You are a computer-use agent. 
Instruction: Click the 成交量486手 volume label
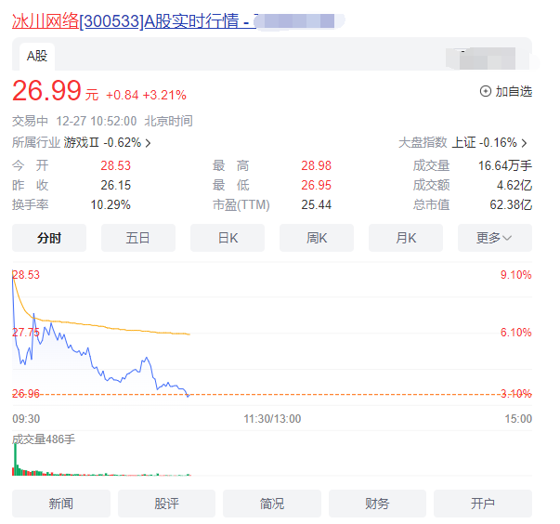tap(44, 439)
